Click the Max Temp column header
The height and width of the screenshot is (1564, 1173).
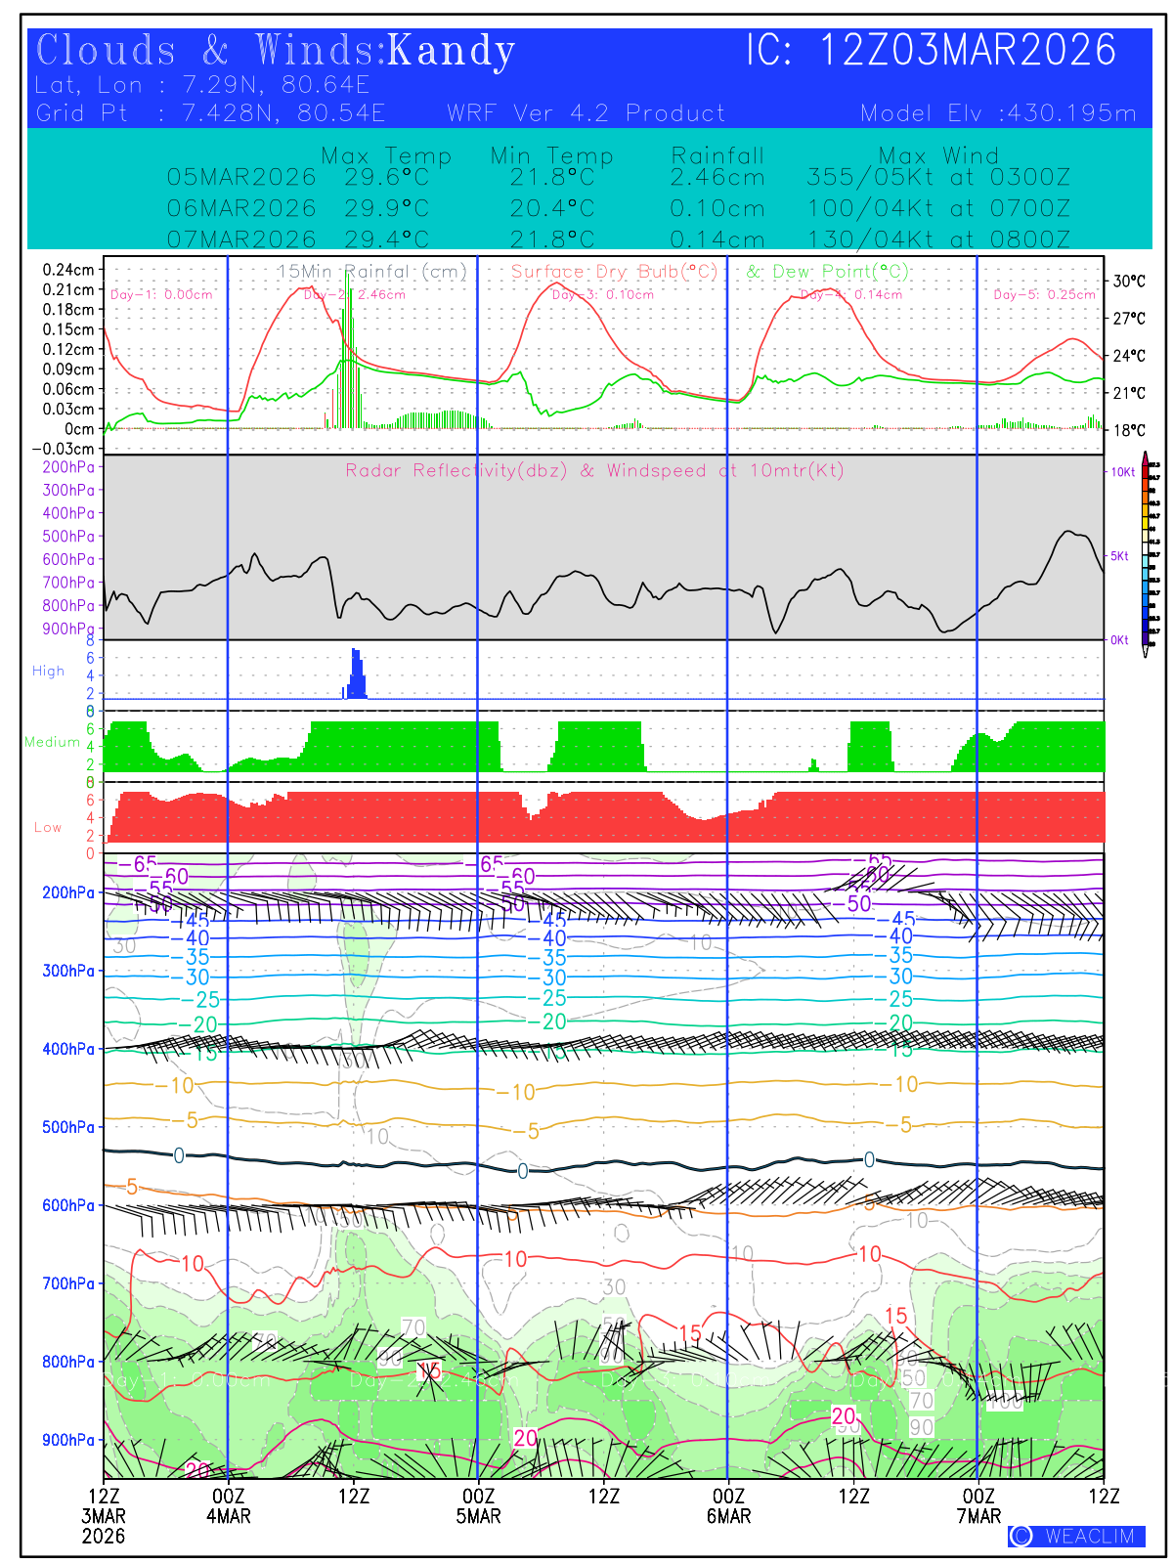pyautogui.click(x=386, y=155)
